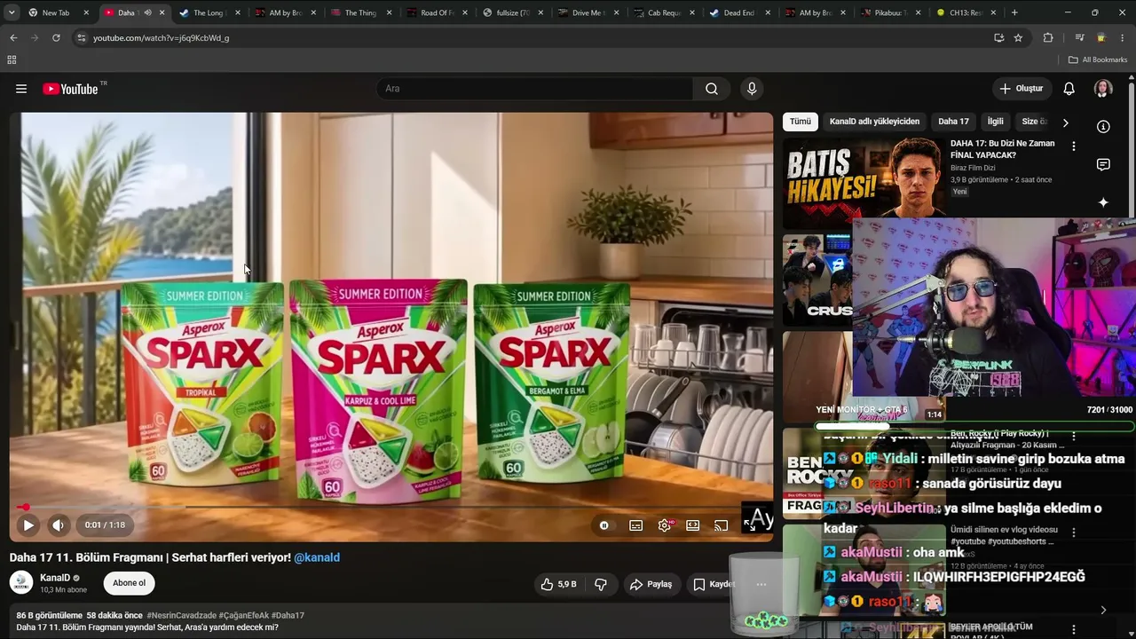The height and width of the screenshot is (639, 1136).
Task: Switch to the Road Of tab
Action: [x=436, y=12]
